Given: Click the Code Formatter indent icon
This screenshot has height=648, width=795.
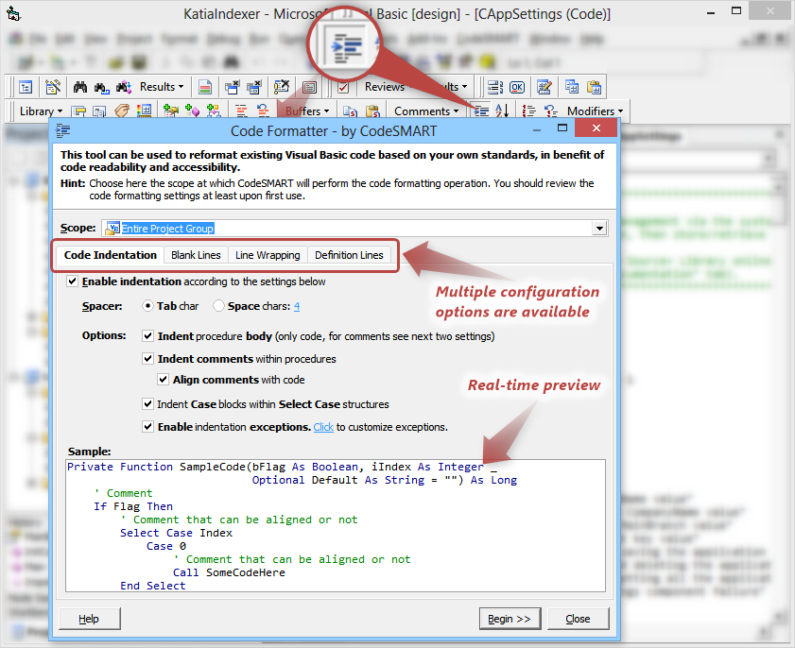Looking at the screenshot, I should click(481, 111).
